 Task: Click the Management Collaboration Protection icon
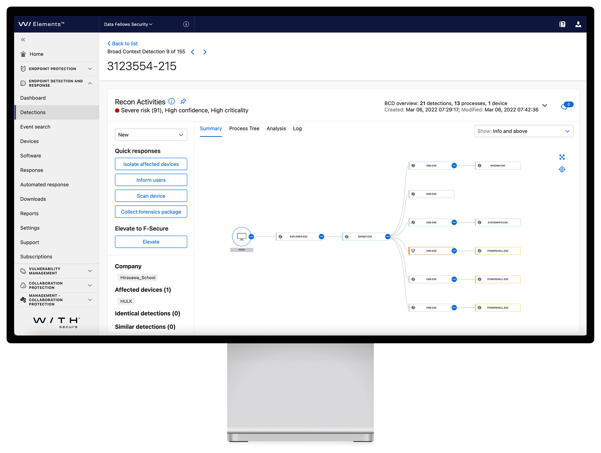[23, 300]
